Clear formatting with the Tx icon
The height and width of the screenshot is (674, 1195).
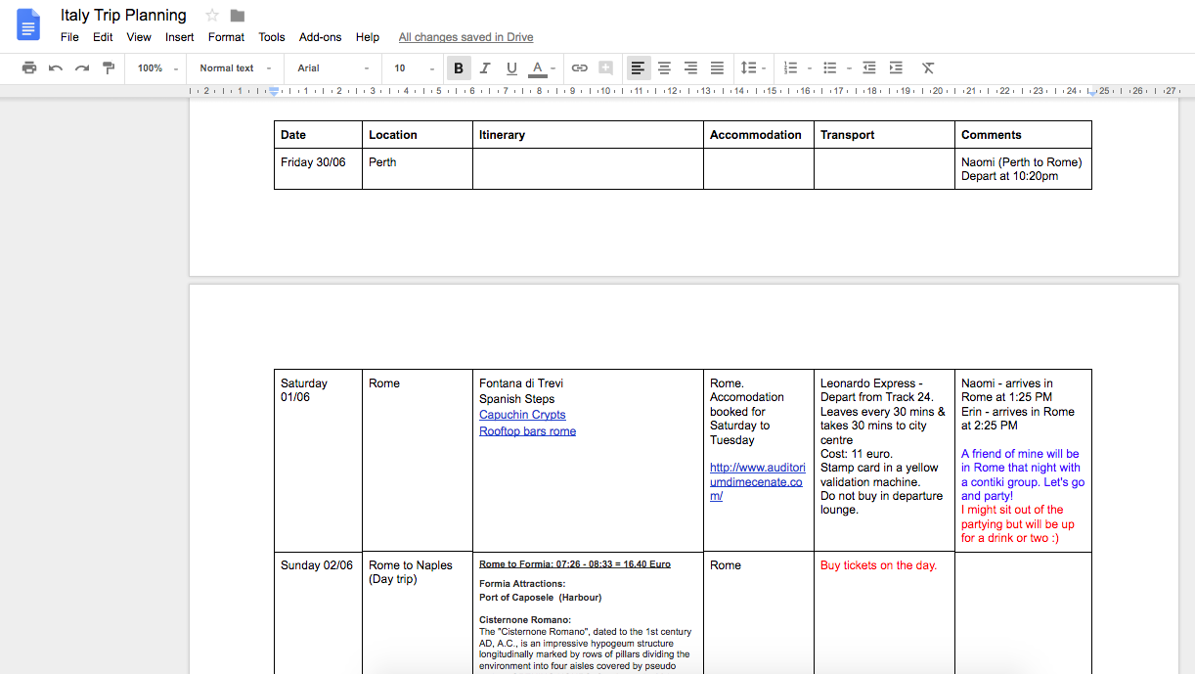click(928, 68)
